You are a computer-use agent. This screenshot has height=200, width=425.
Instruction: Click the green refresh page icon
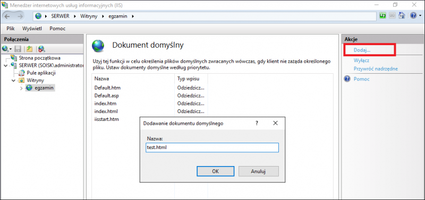(x=382, y=16)
